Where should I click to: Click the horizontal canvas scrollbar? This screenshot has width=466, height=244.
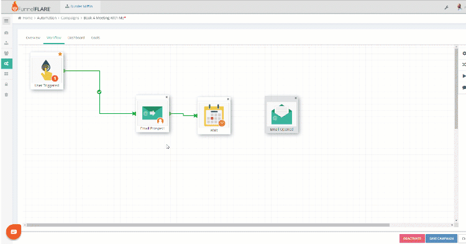[208, 225]
